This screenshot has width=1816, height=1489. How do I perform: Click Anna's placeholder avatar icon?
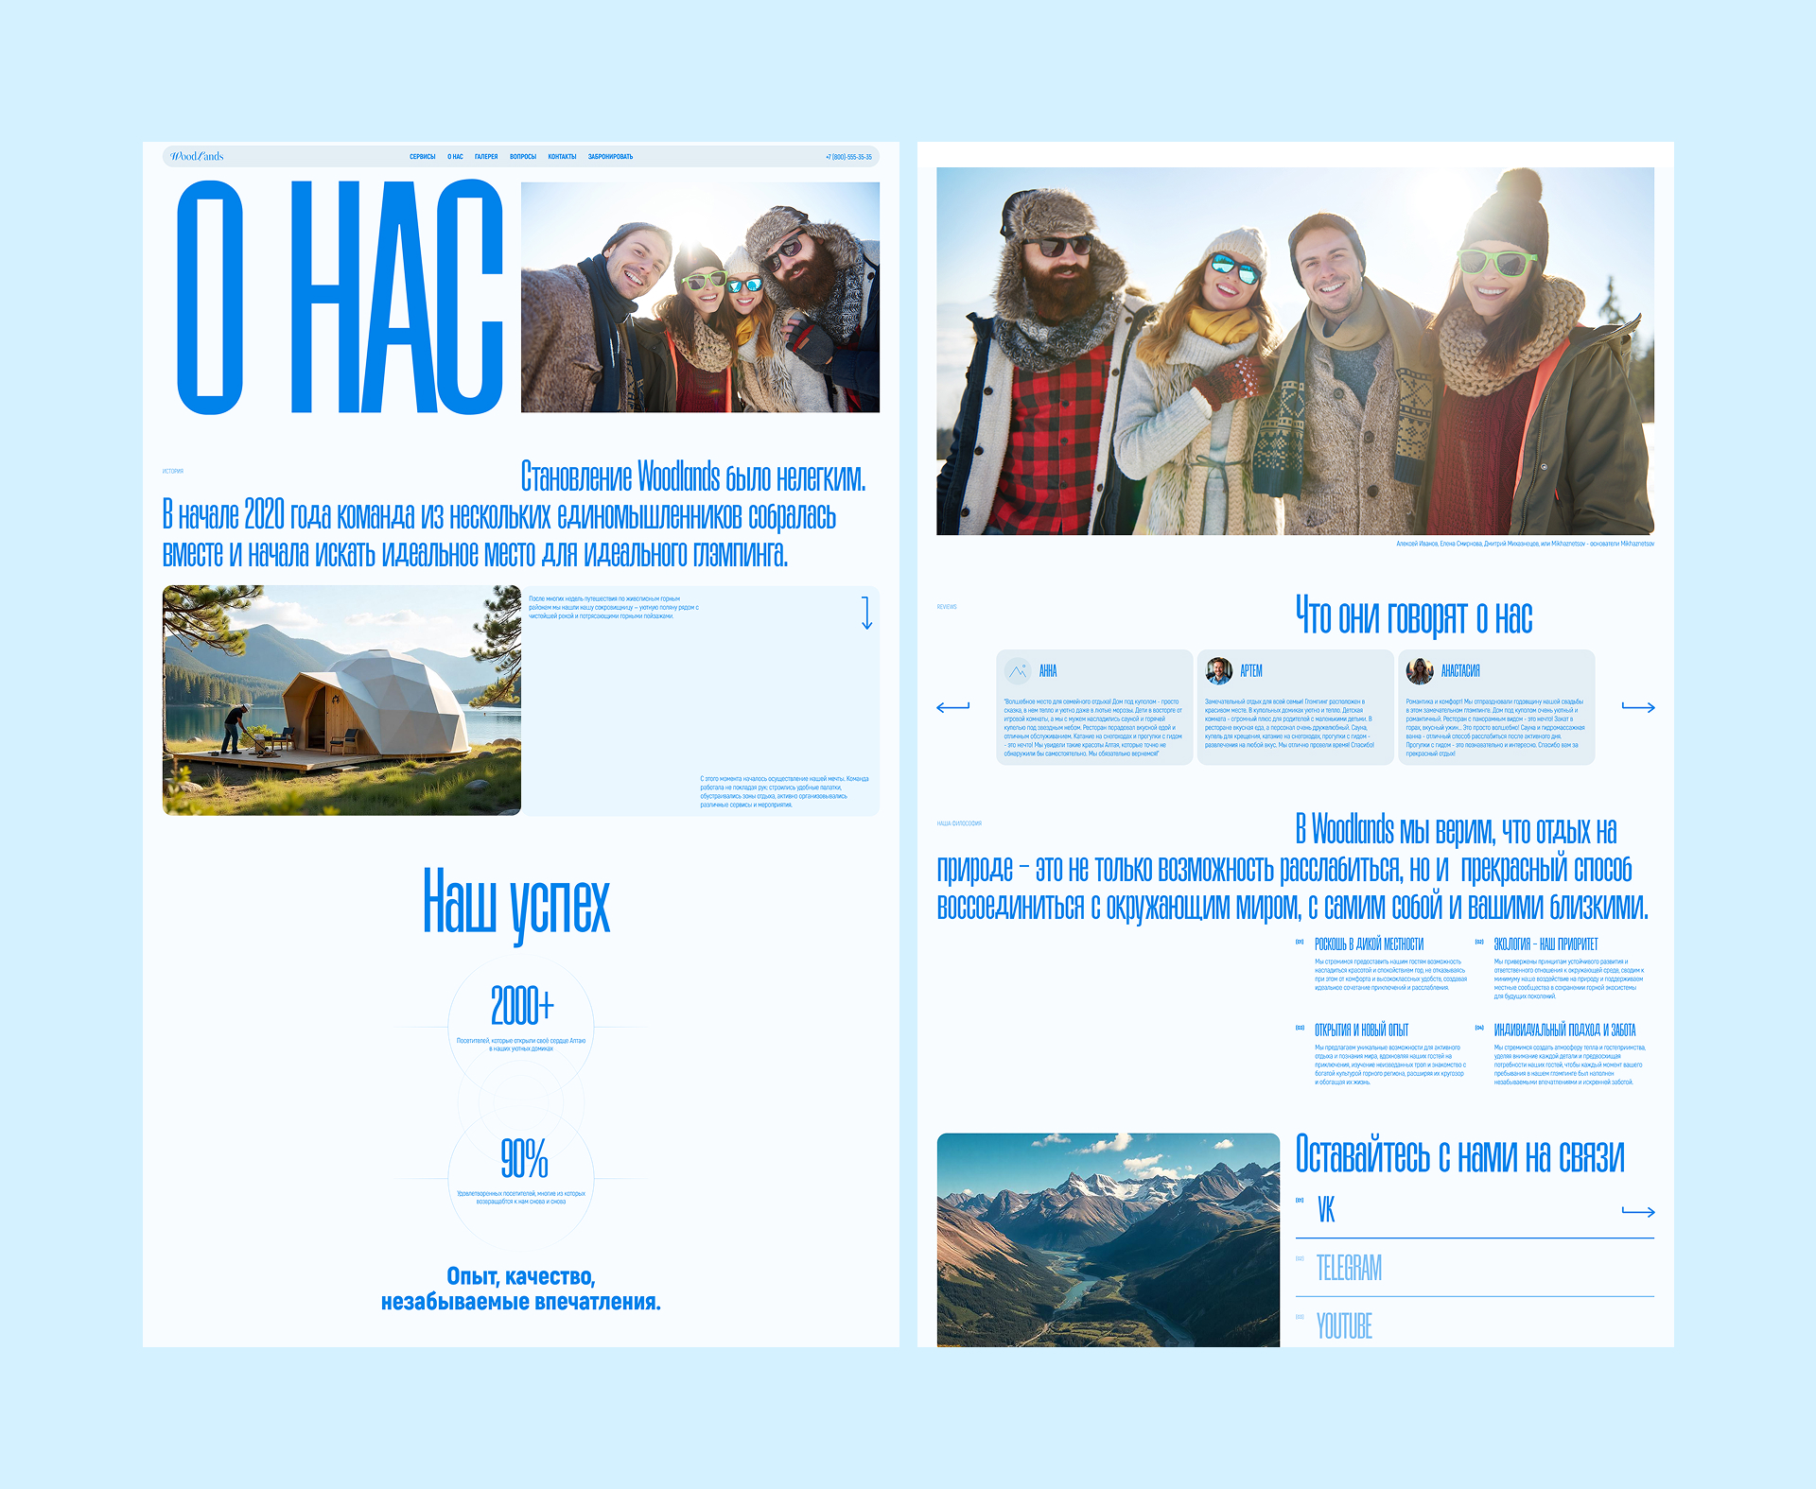(1018, 671)
